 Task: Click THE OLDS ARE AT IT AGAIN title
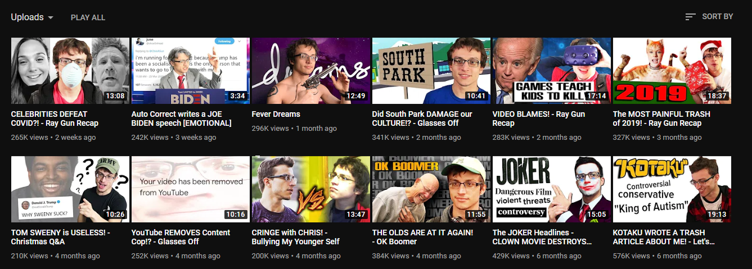(423, 237)
